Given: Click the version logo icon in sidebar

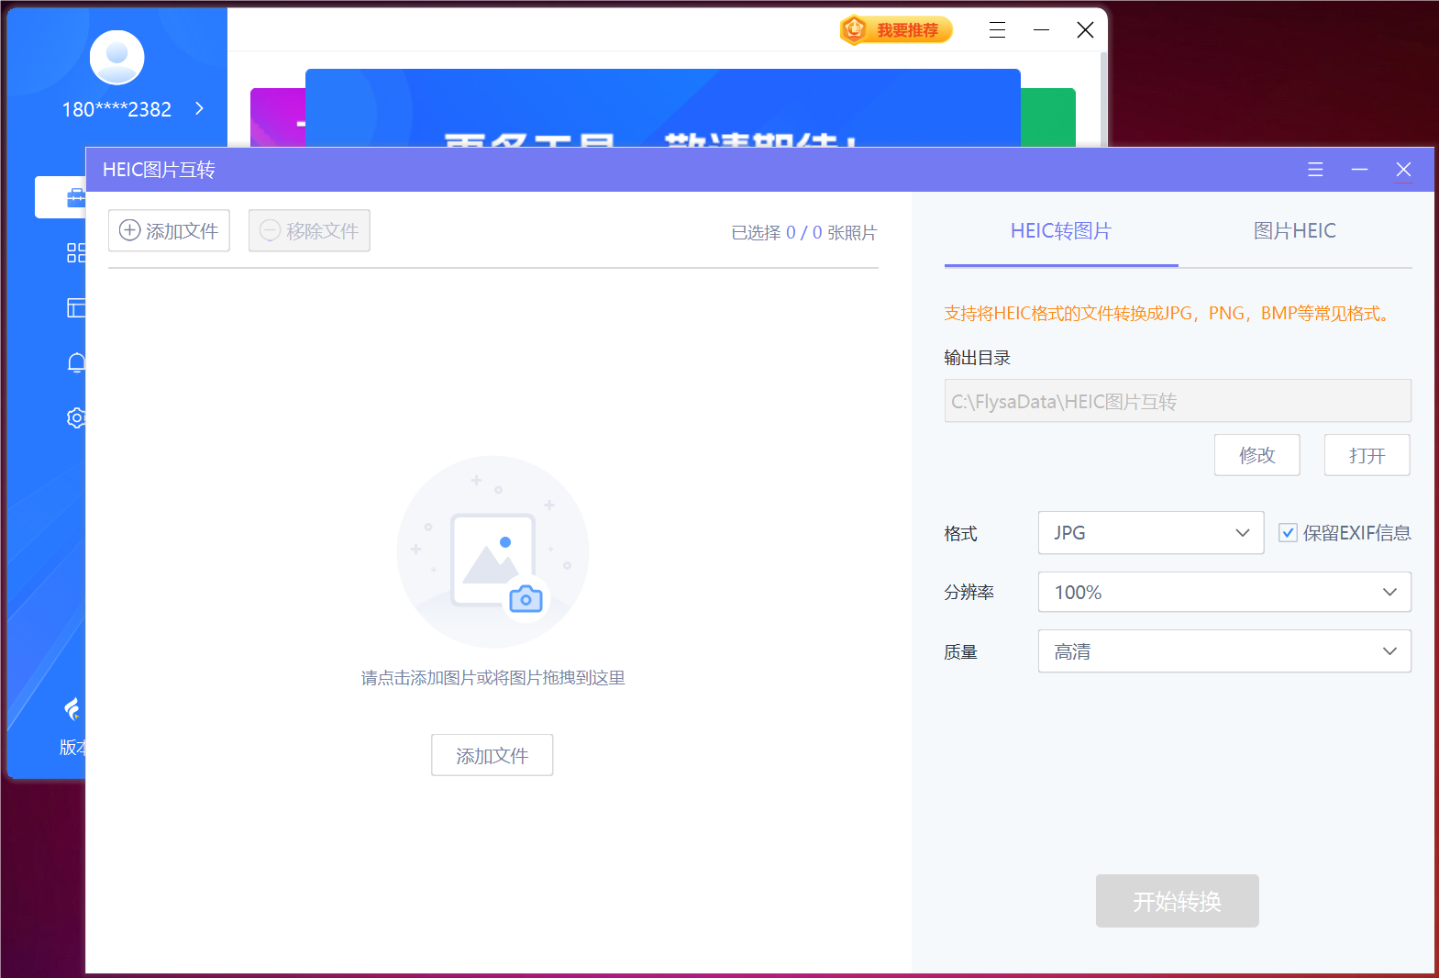Looking at the screenshot, I should (x=72, y=708).
